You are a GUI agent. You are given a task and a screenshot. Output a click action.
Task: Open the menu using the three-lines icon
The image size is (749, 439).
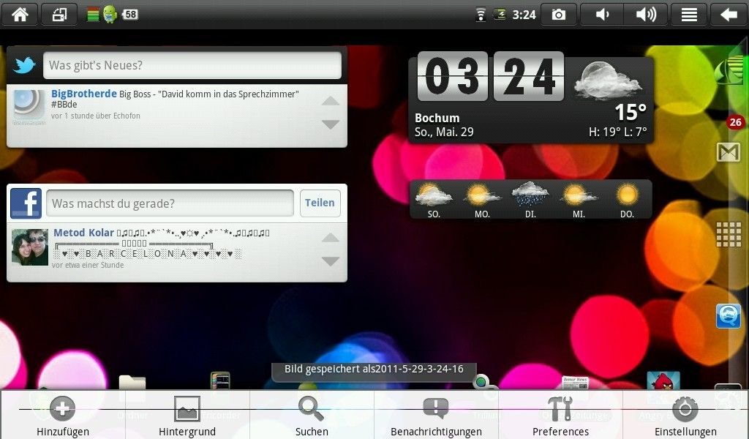click(689, 15)
